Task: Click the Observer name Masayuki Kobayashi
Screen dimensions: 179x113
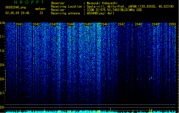Action: [102, 3]
